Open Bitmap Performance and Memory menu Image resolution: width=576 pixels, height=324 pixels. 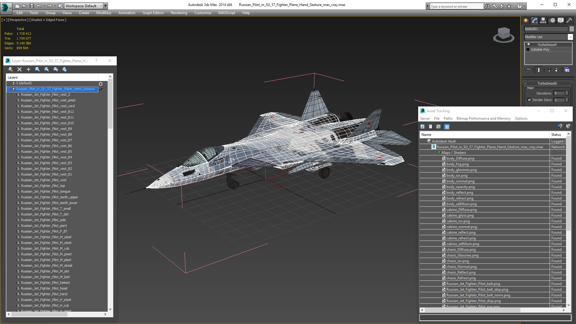tap(483, 118)
